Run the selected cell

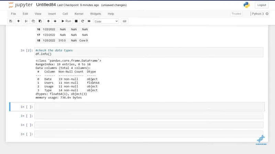[66, 21]
